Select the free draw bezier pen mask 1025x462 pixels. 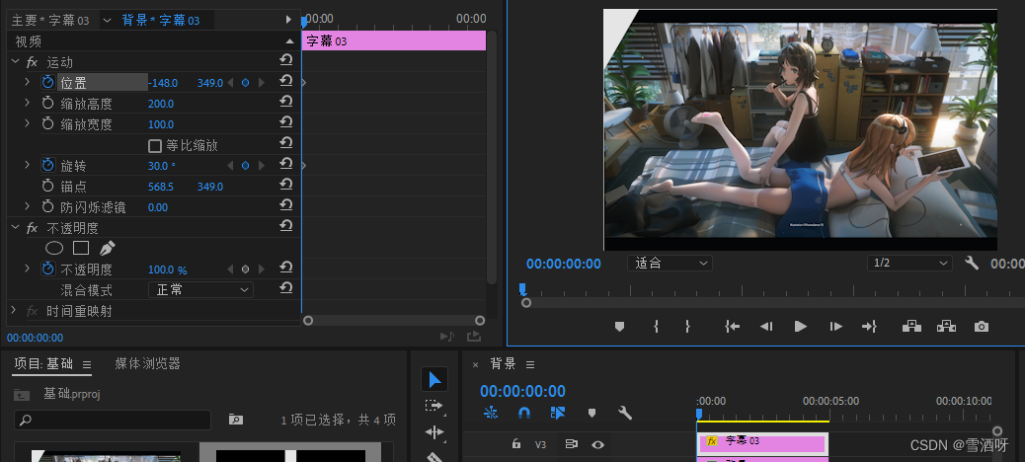click(x=108, y=249)
